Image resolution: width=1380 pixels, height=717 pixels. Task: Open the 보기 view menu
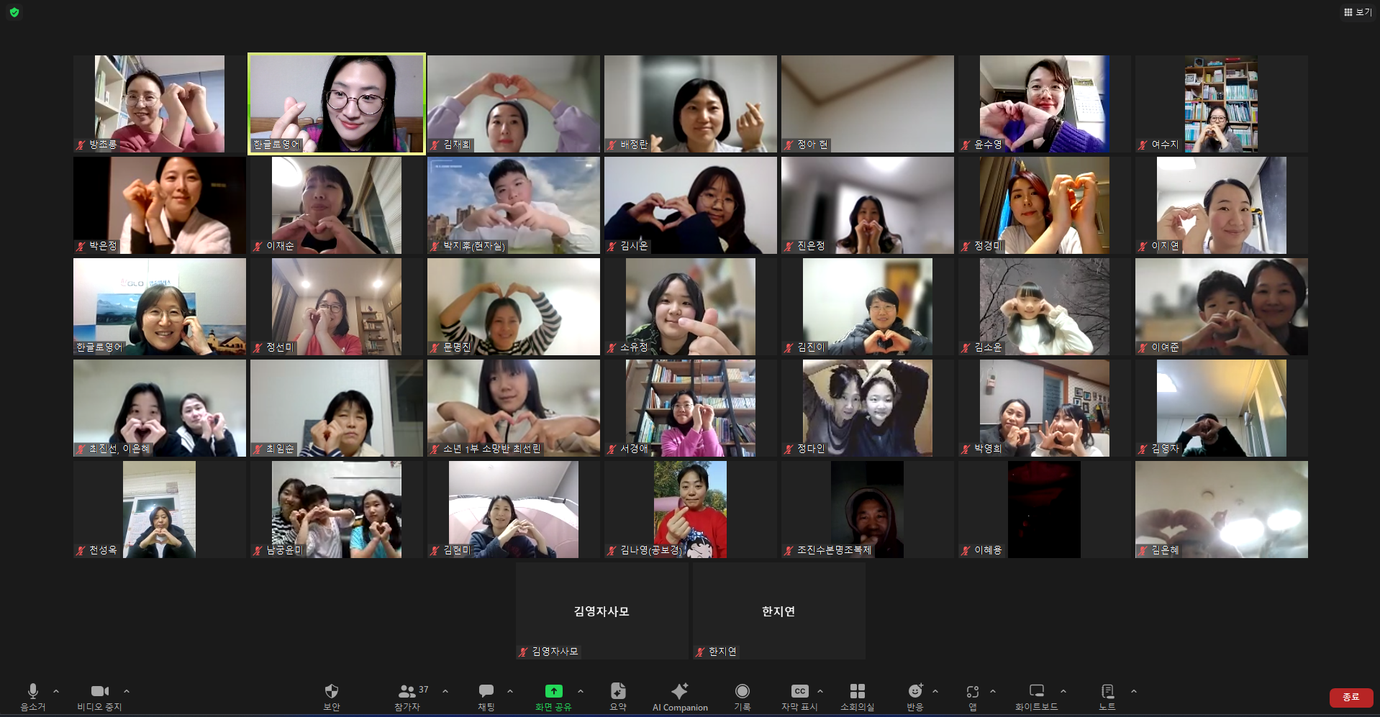(1357, 12)
